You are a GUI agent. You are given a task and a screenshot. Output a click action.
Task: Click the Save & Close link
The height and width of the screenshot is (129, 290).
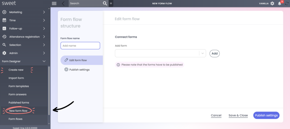(238, 115)
